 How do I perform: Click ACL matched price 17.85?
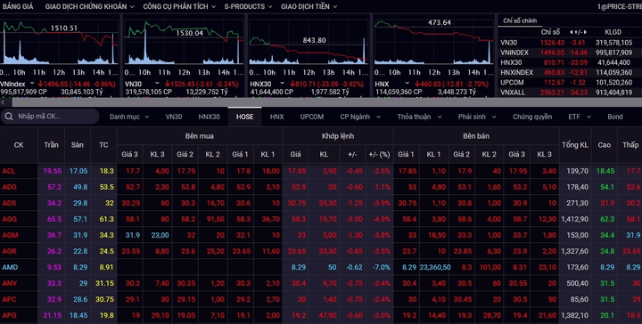point(296,171)
